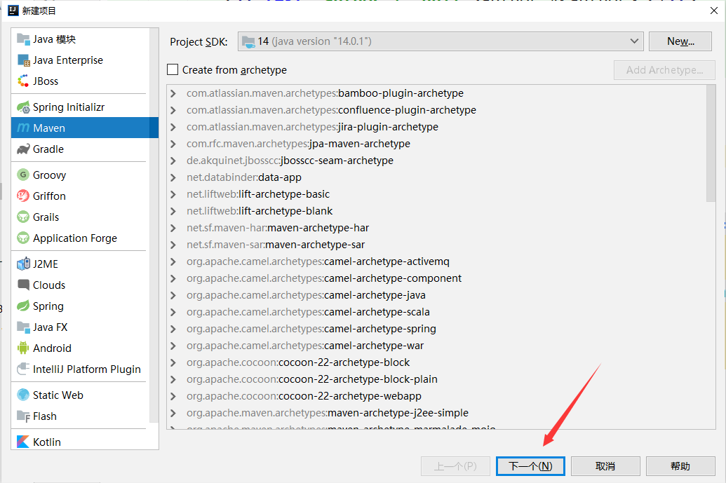Enable Create from archetype checkbox
Screen dimensions: 726x483
173,69
